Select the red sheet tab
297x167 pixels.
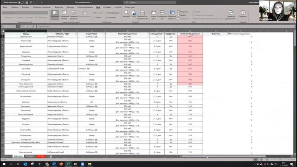41,156
